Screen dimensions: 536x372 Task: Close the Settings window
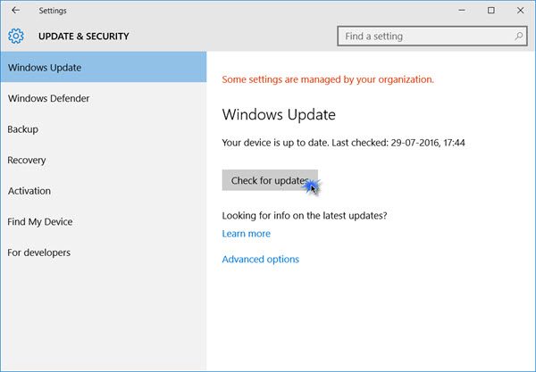pos(520,11)
